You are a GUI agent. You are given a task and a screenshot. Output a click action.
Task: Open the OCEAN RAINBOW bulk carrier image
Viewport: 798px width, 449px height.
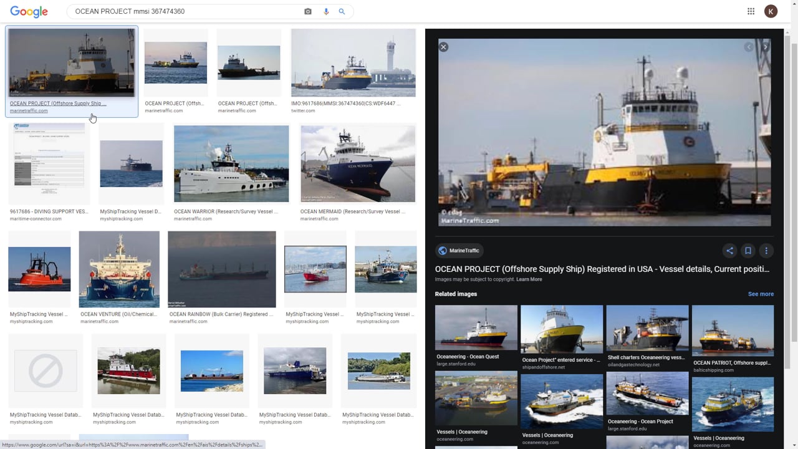tap(222, 269)
